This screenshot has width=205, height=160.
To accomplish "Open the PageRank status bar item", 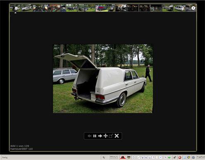I will pyautogui.click(x=201, y=157).
